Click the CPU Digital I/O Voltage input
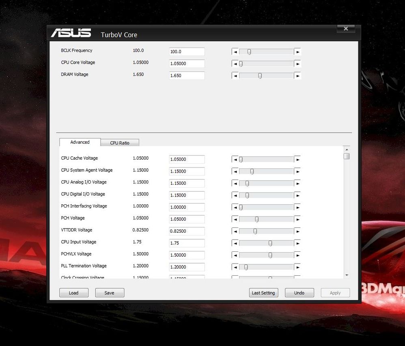 tap(187, 195)
